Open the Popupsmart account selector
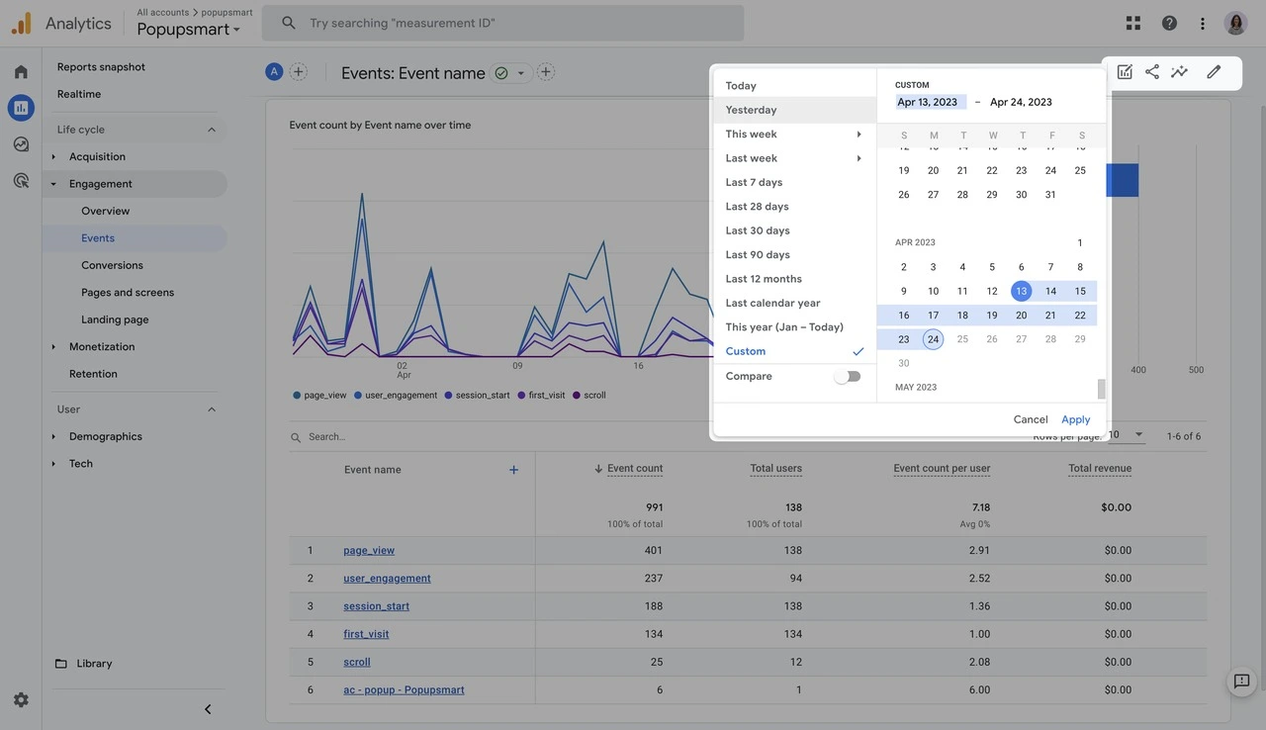 click(188, 30)
